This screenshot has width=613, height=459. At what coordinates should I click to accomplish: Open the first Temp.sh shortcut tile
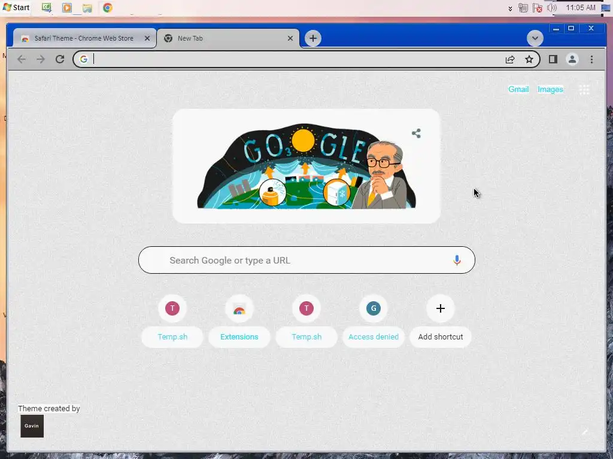(x=172, y=321)
